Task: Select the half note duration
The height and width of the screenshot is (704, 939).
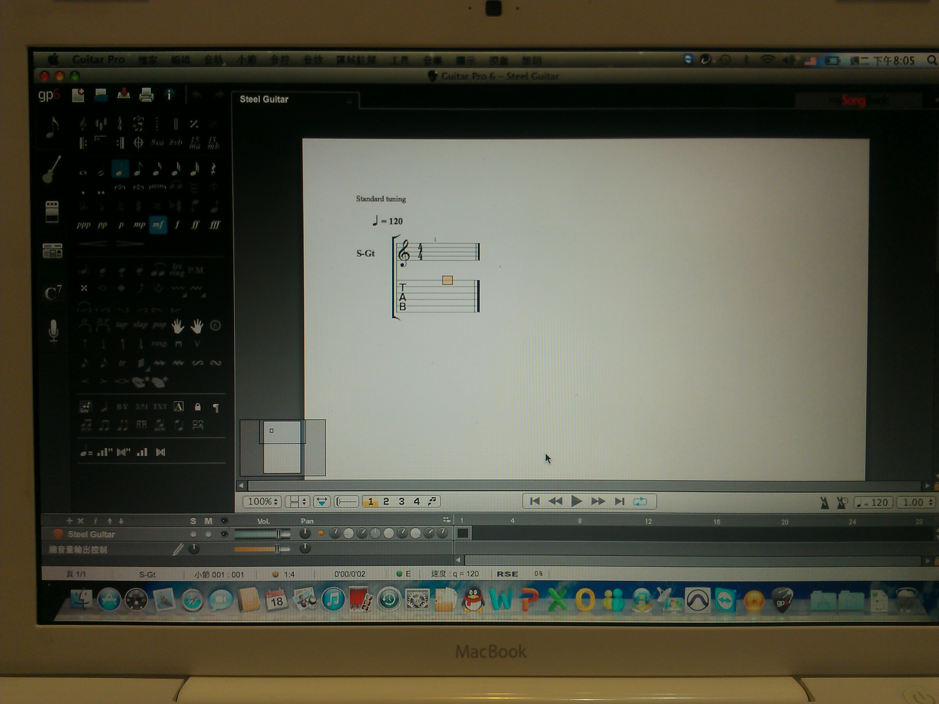Action: pyautogui.click(x=101, y=171)
